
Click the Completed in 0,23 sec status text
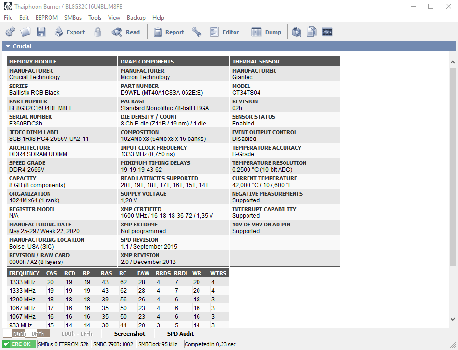210,344
